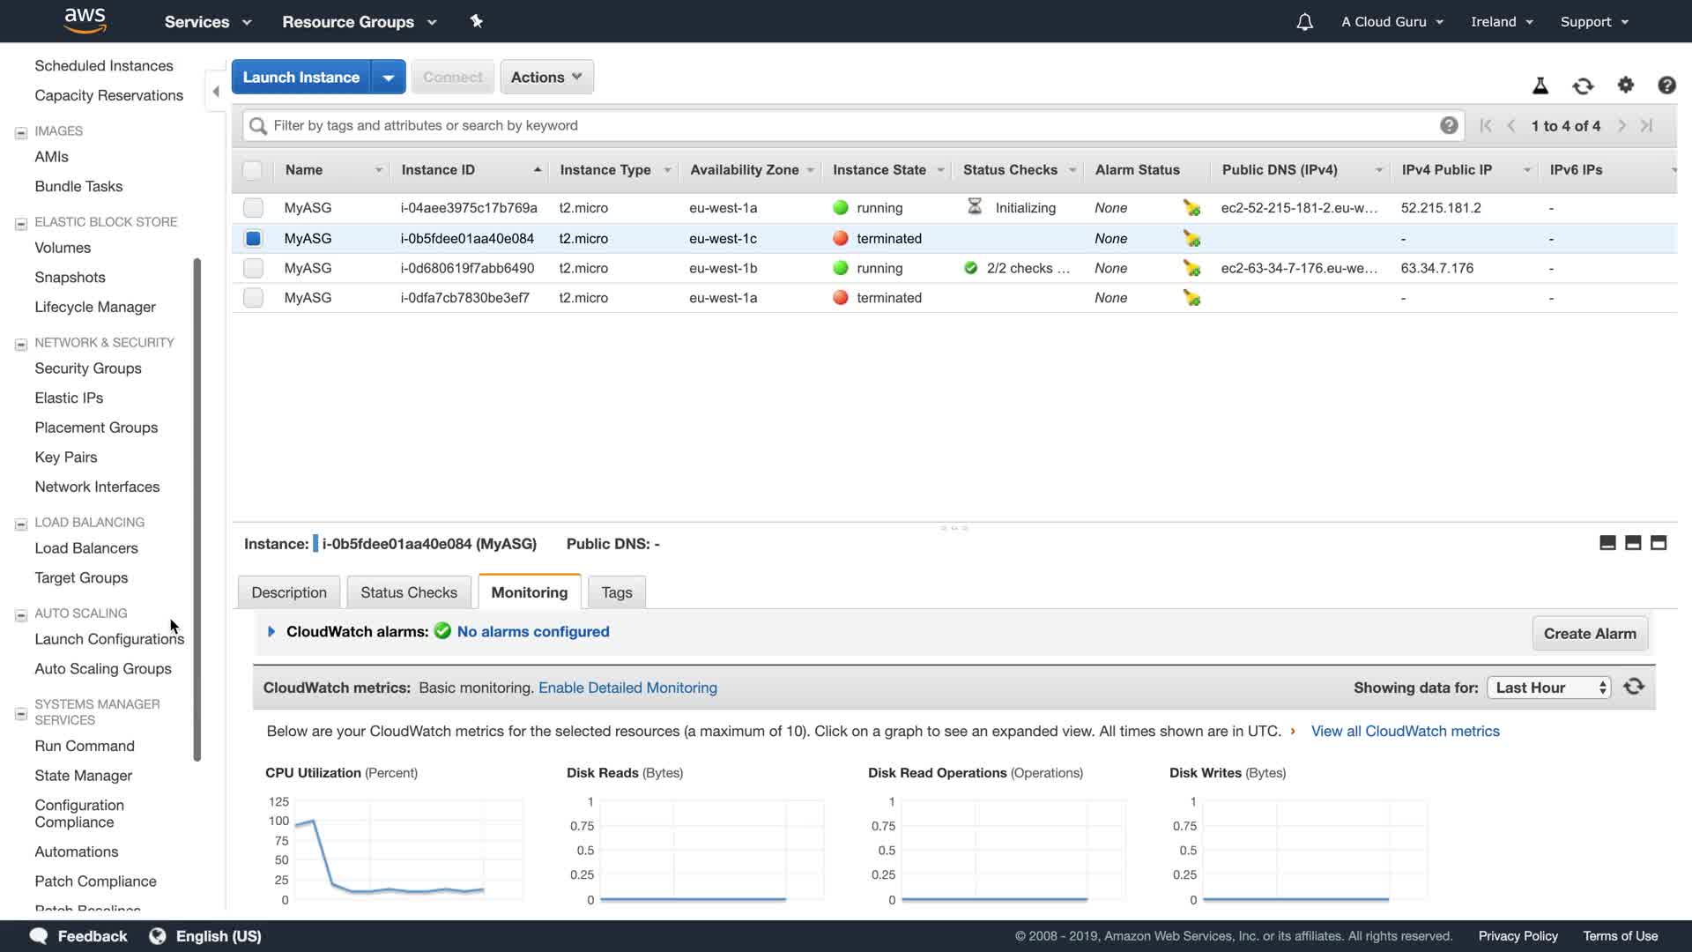
Task: Toggle the select-all header checkbox
Action: point(252,170)
